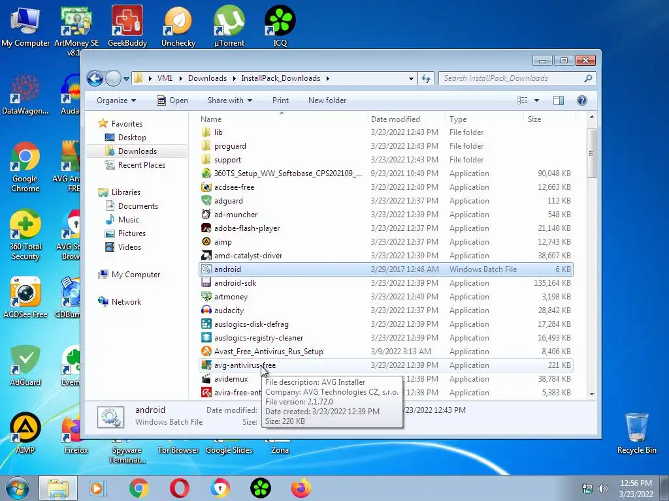Open the Pictures library
This screenshot has width=669, height=501.
(x=132, y=234)
